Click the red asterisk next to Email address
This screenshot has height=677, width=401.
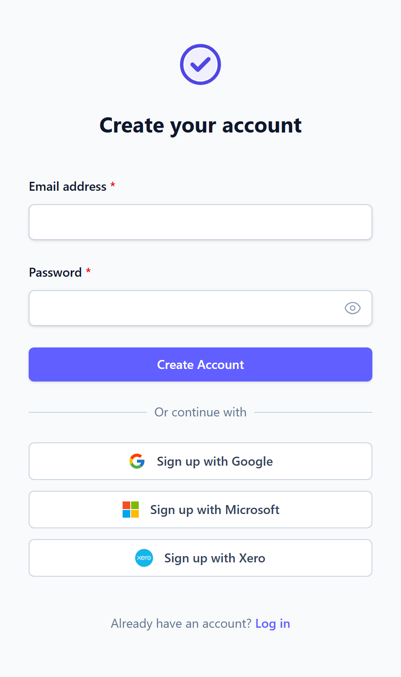coord(112,186)
